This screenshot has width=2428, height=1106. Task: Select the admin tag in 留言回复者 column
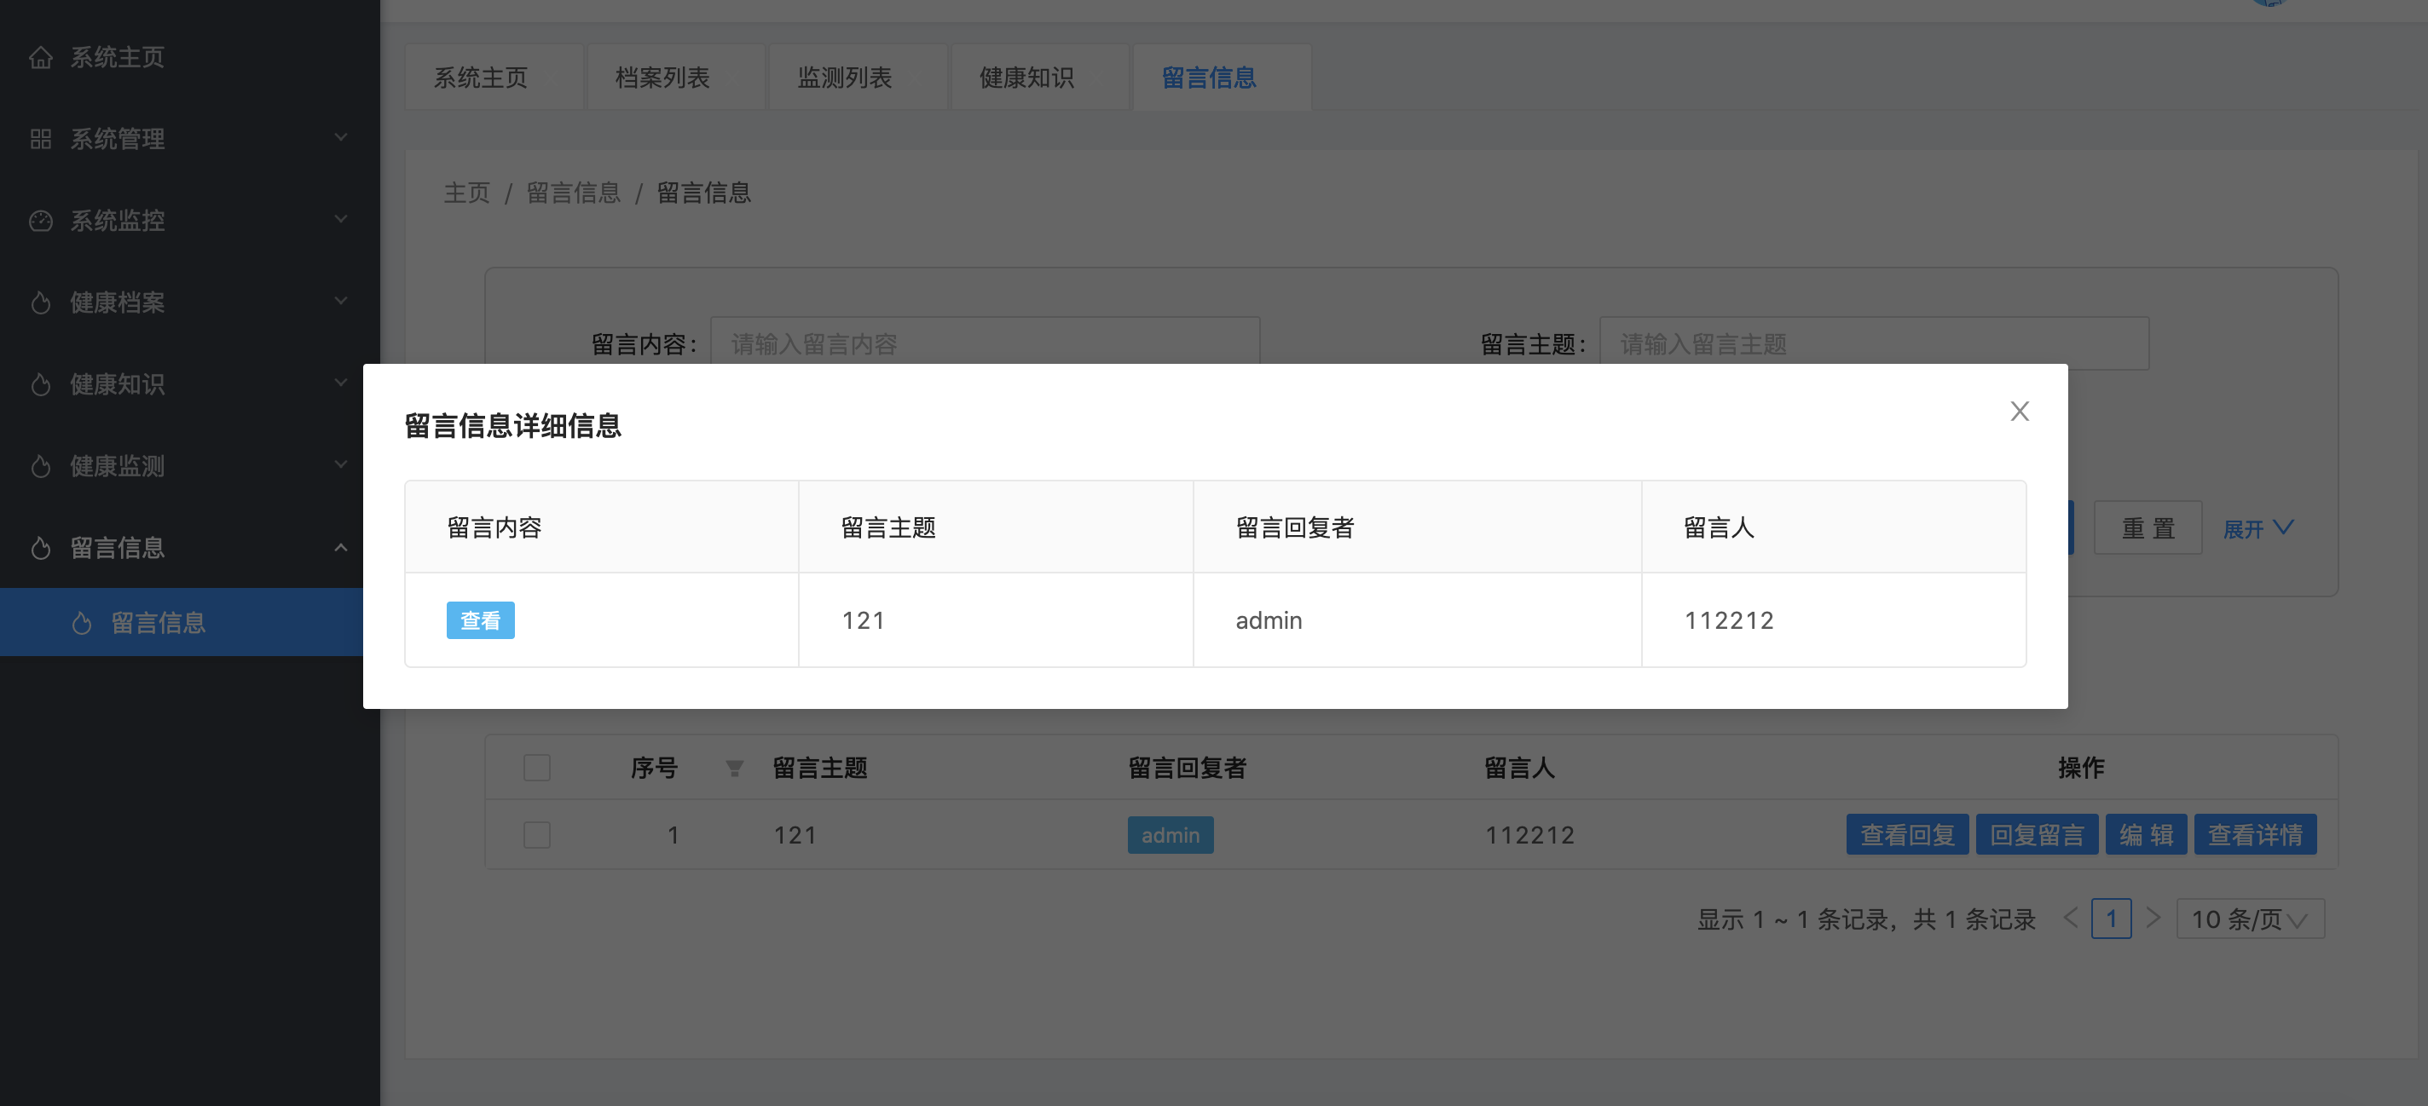pos(1170,835)
